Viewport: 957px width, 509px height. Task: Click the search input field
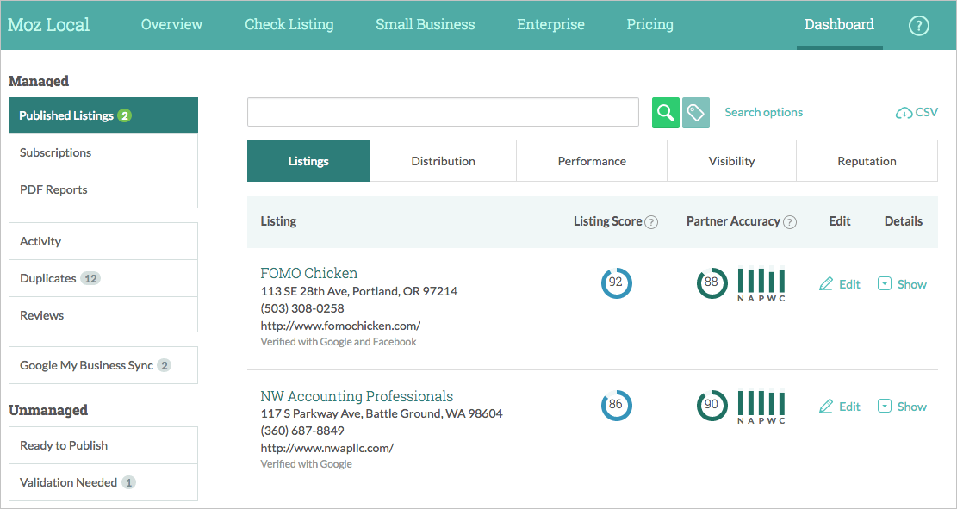(x=443, y=112)
